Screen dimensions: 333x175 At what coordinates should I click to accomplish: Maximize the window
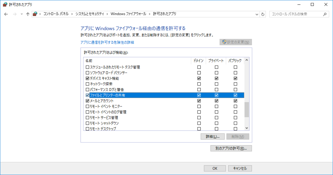click(x=312, y=5)
